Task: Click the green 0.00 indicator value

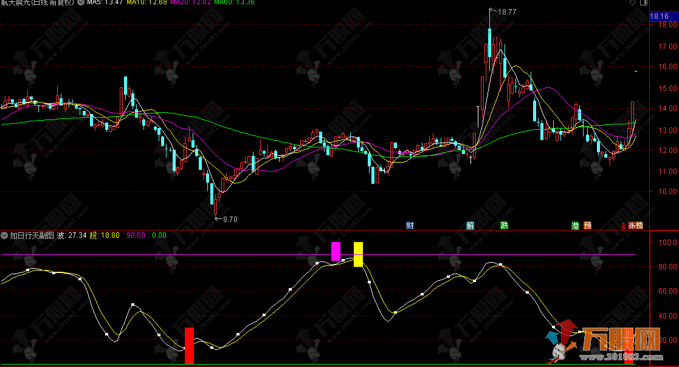Action: [x=159, y=235]
